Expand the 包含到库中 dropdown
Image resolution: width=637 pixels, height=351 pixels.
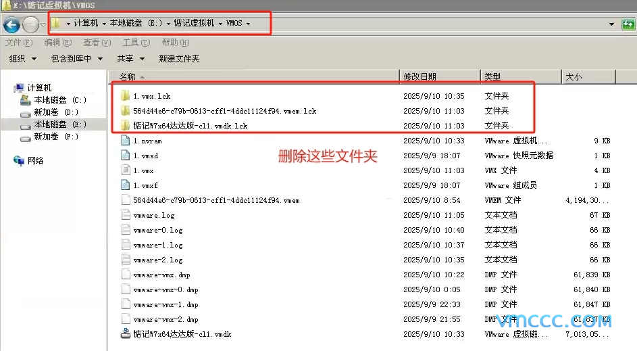coord(76,59)
